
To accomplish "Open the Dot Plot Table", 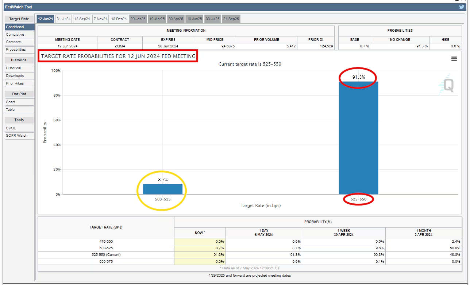I will [x=20, y=110].
